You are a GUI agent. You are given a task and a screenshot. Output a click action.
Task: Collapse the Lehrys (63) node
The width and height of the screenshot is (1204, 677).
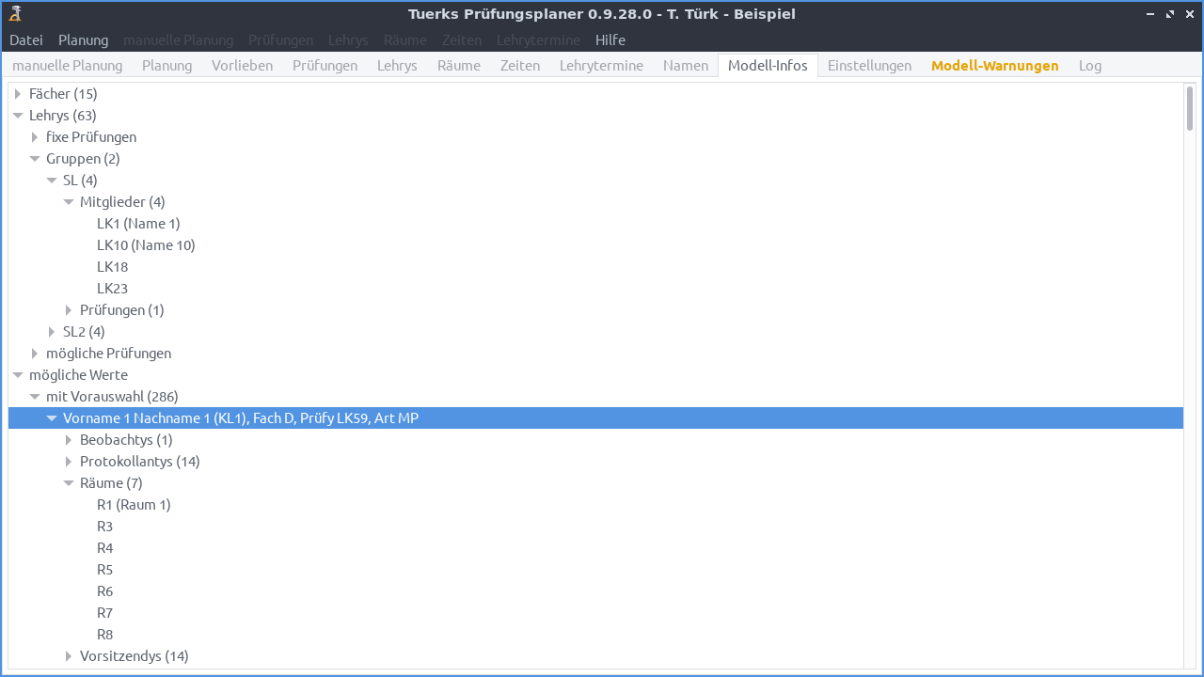pyautogui.click(x=17, y=115)
